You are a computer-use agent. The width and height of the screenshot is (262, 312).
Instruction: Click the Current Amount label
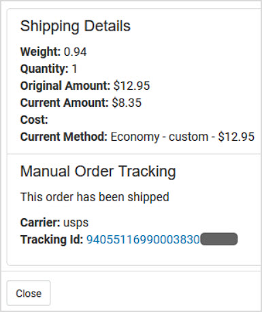coord(65,103)
